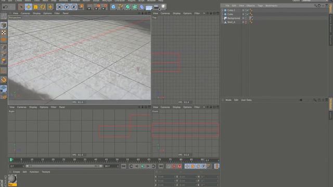Viewport: 333px width, 187px height.
Task: Click the light bulb icon
Action: (163, 7)
